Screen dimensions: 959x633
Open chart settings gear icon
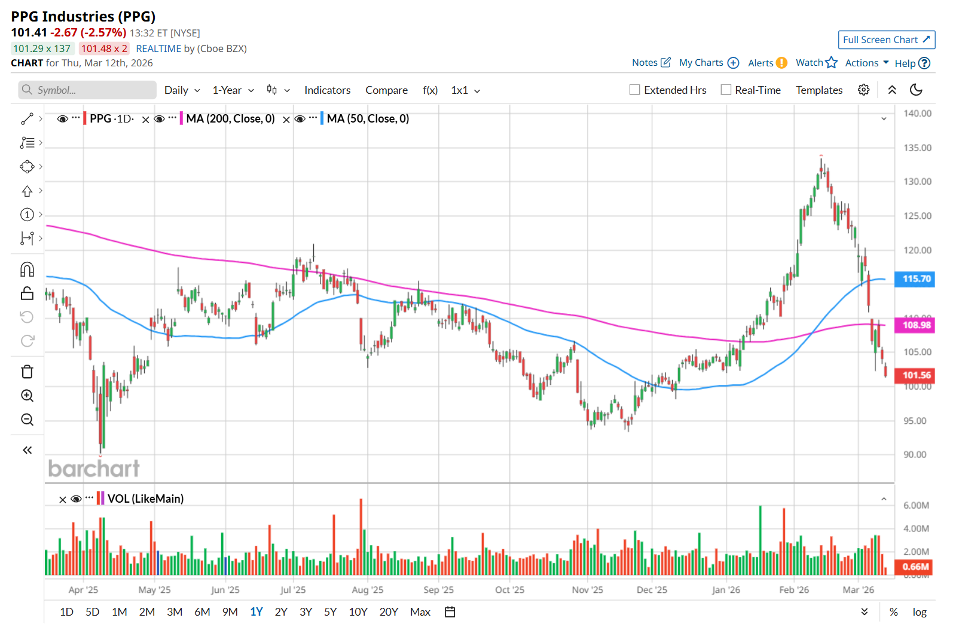coord(863,90)
